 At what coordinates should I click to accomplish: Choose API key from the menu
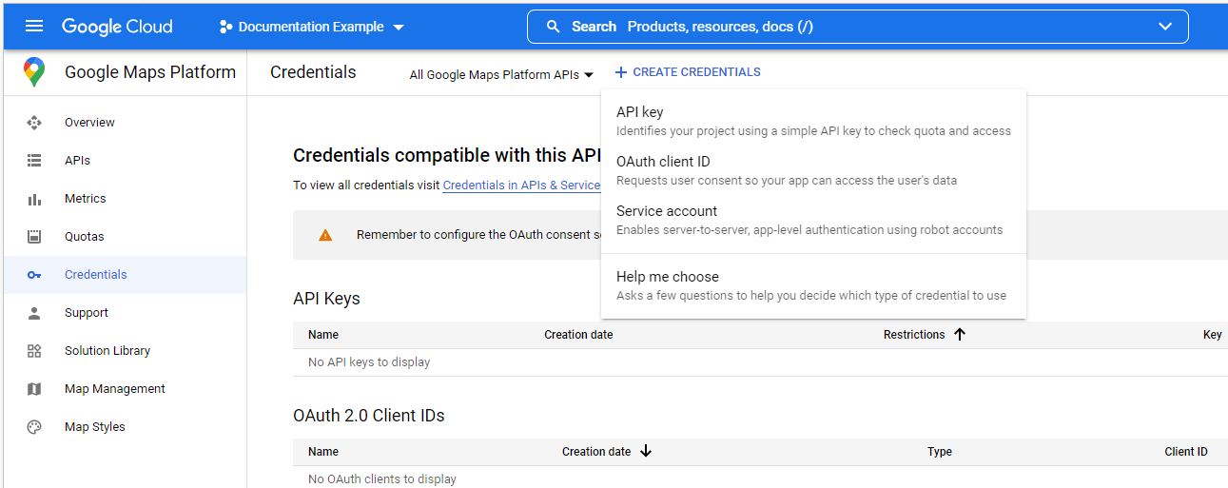(813, 121)
